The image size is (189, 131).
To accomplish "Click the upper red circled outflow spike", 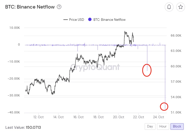I will point(147,70).
